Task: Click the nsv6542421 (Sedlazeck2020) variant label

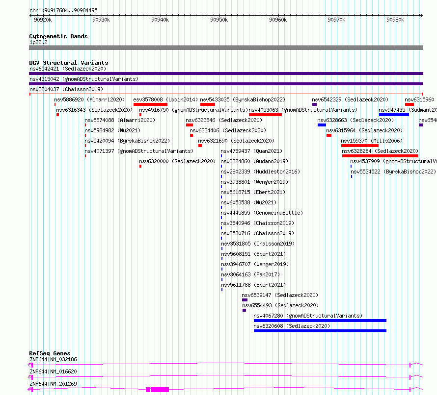Action: click(68, 69)
